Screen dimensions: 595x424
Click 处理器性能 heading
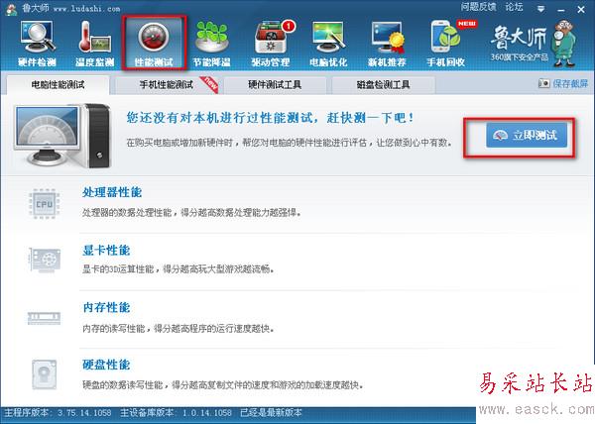[x=112, y=192]
